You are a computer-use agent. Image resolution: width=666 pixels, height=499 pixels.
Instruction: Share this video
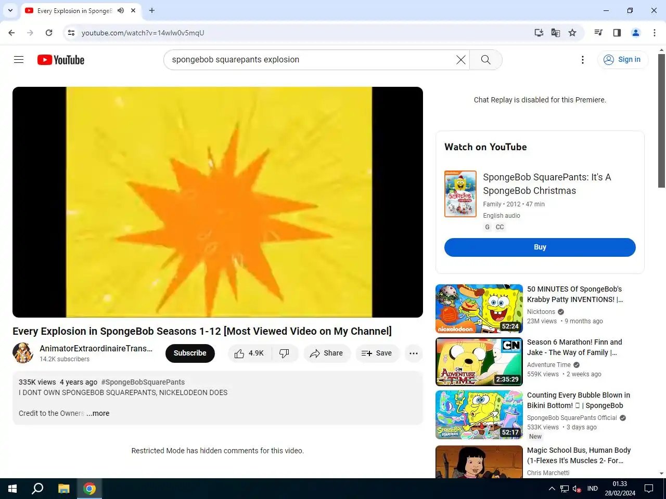[x=326, y=353]
